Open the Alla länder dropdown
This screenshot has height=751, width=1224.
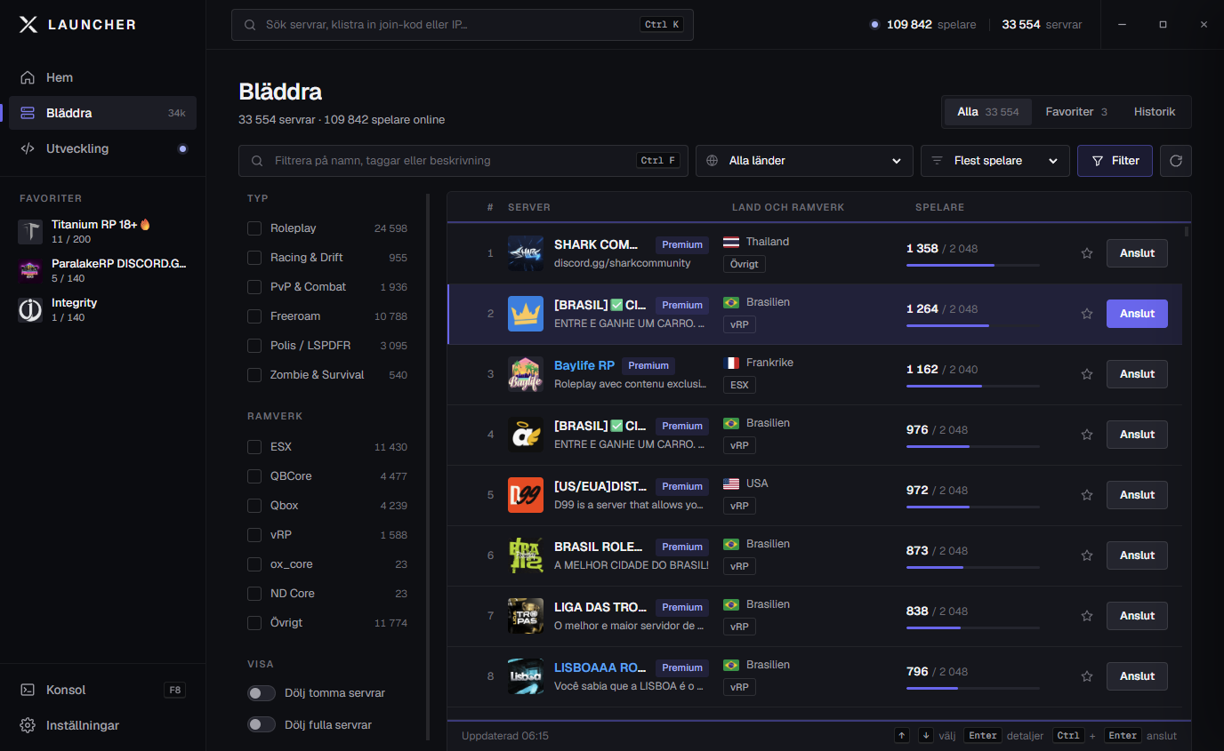tap(804, 161)
